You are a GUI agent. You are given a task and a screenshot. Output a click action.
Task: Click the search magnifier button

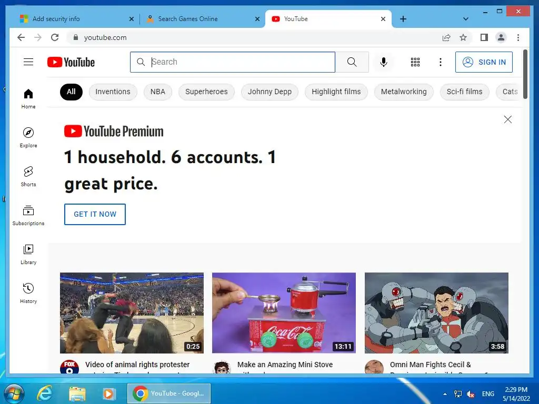[352, 62]
